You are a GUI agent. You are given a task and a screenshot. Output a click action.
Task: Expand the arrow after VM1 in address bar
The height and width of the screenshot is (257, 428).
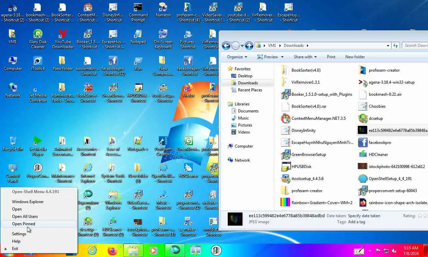click(x=280, y=46)
